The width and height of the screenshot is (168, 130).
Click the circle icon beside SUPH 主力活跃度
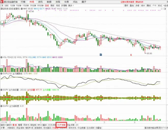tap(1, 106)
